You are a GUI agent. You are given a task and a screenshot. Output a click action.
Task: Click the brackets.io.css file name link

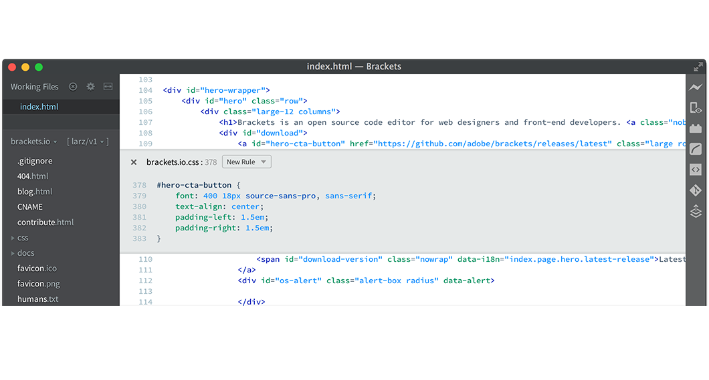[173, 162]
